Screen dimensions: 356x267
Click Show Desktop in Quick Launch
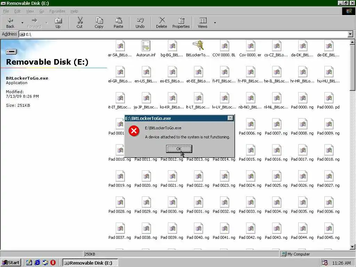[29, 263]
